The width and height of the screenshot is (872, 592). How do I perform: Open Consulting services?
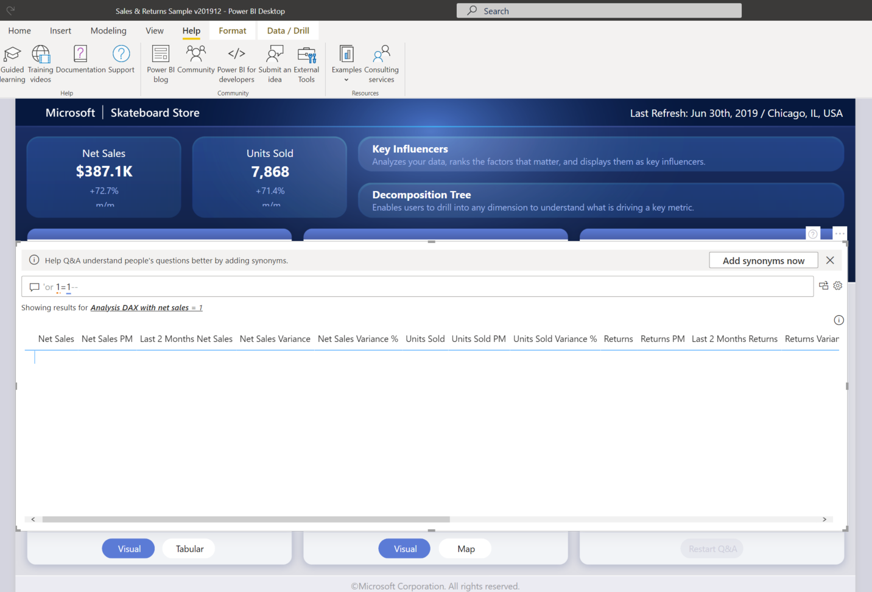[x=381, y=64]
